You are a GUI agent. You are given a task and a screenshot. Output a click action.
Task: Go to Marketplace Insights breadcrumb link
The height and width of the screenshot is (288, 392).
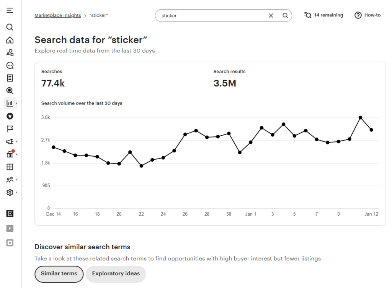pos(57,15)
